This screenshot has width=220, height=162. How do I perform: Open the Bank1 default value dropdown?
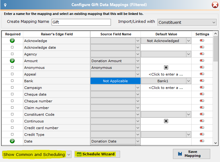tap(189, 81)
